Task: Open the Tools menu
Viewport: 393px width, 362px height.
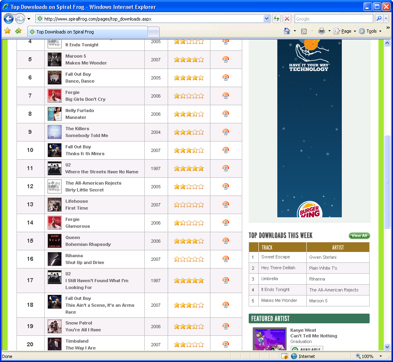Action: tap(370, 31)
